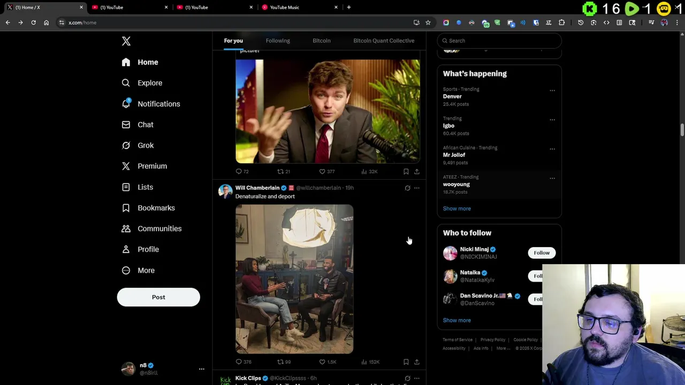Open Lists from the sidebar
The width and height of the screenshot is (685, 385).
[138, 187]
